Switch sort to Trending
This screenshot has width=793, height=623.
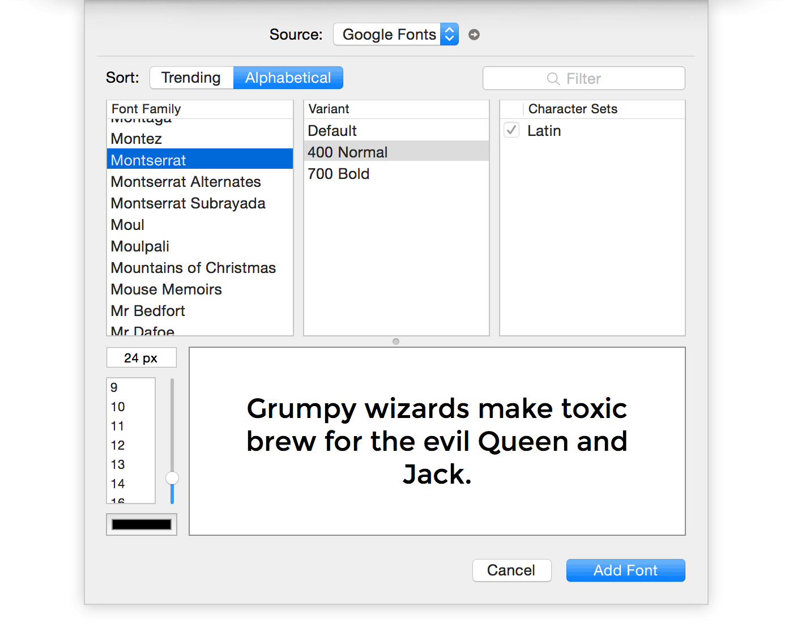(191, 78)
